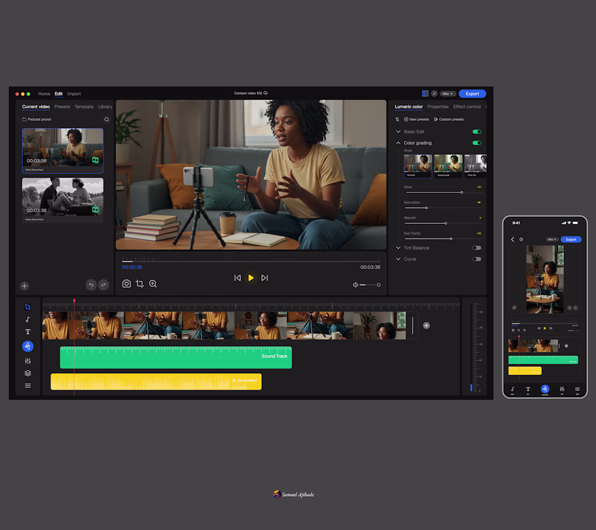The width and height of the screenshot is (596, 530).
Task: Disable the Color grading toggle
Action: click(477, 143)
